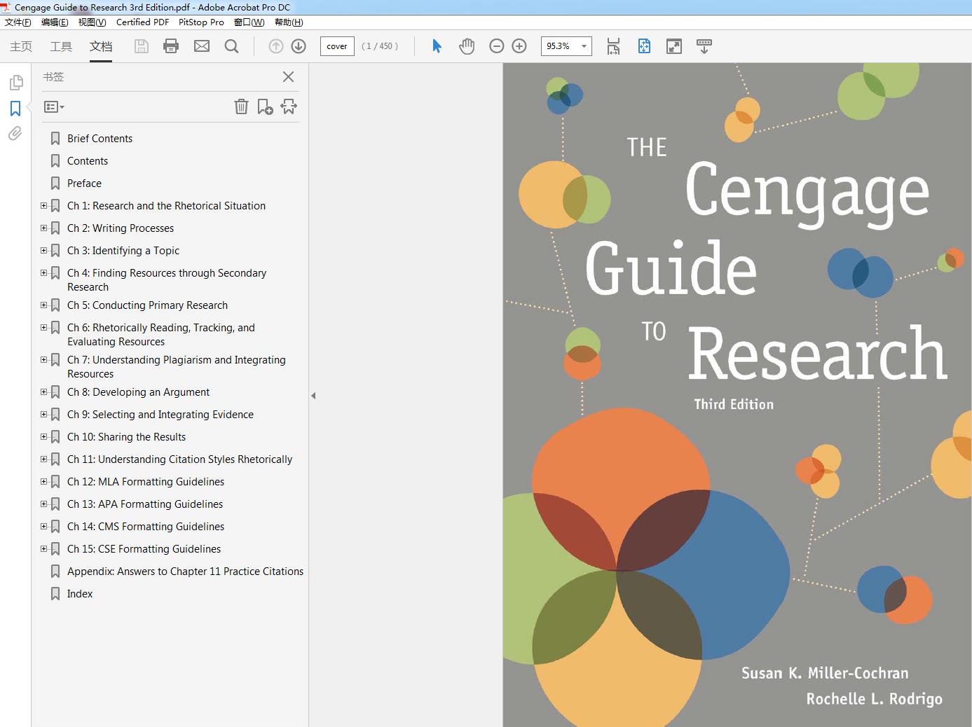The height and width of the screenshot is (727, 972).
Task: Jump to Ch 13 APA Formatting Guidelines
Action: pyautogui.click(x=145, y=504)
